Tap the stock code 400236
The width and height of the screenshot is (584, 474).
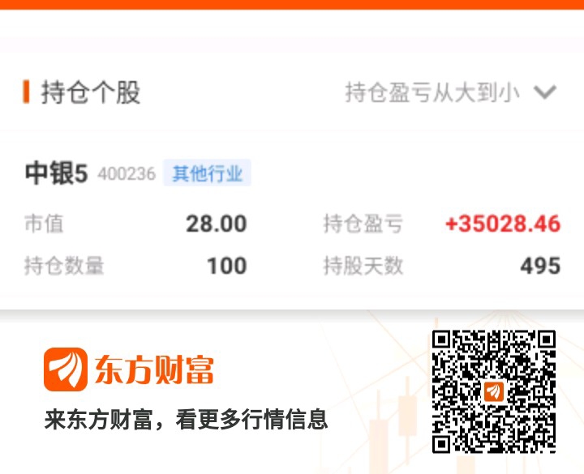[x=127, y=173]
